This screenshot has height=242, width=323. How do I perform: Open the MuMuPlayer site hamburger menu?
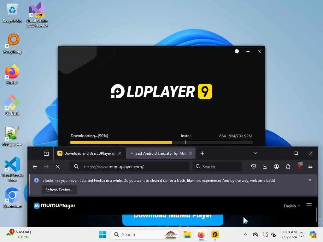(x=309, y=206)
